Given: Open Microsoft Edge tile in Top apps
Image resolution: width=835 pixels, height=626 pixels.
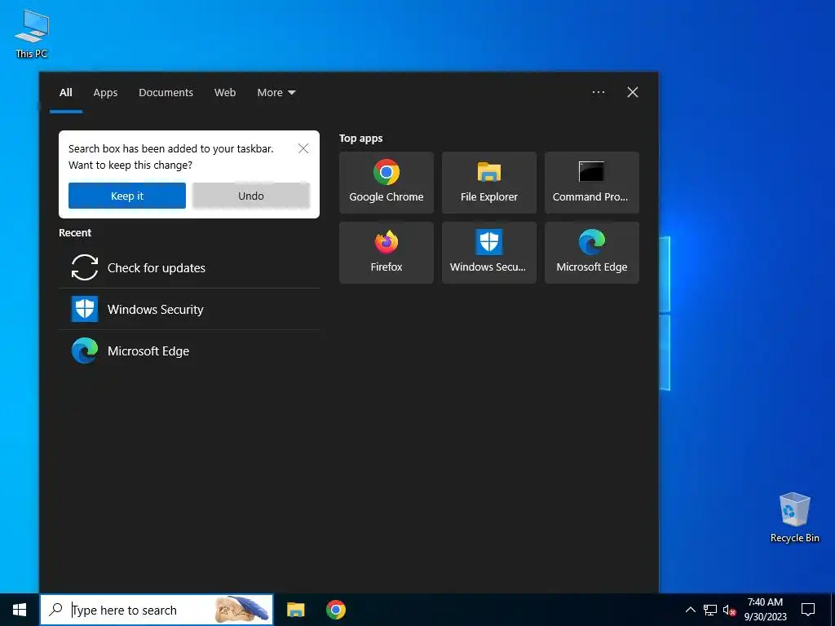Looking at the screenshot, I should coord(592,253).
